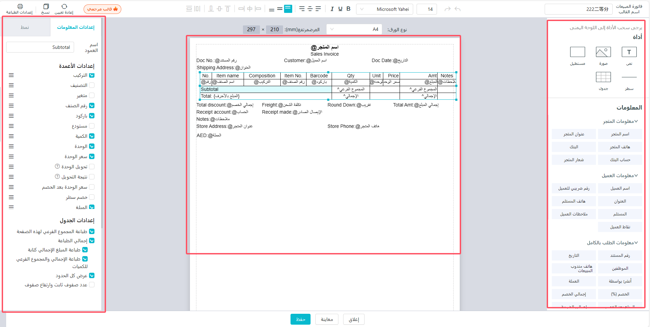Select the image (صورة) tool
The image size is (650, 327).
point(603,52)
